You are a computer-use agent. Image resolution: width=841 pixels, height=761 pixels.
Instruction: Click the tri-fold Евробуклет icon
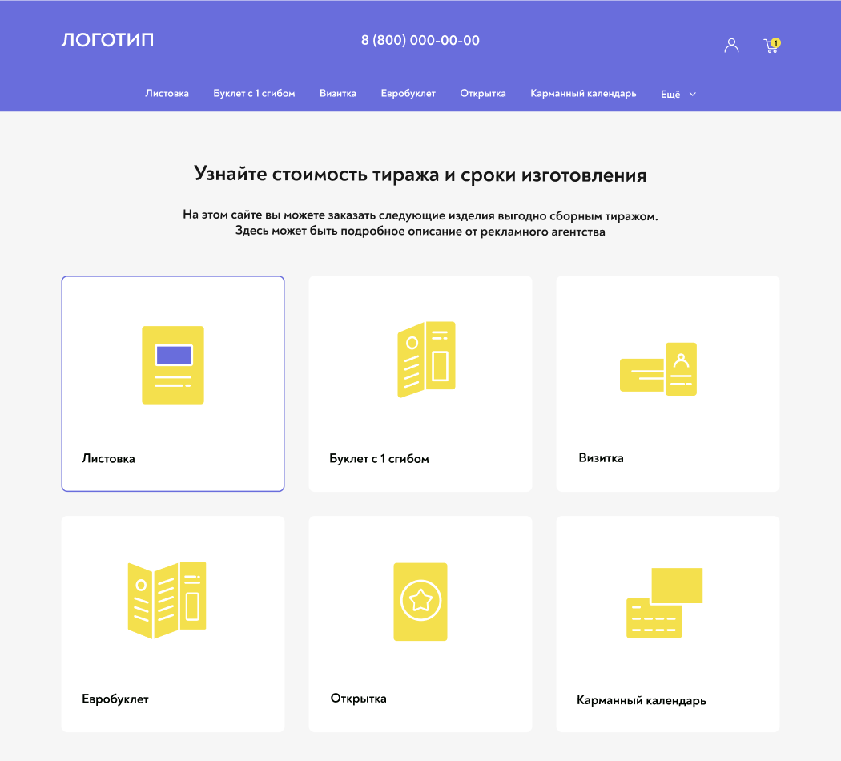(167, 600)
